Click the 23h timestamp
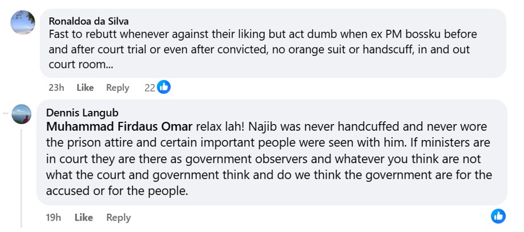 pos(56,87)
